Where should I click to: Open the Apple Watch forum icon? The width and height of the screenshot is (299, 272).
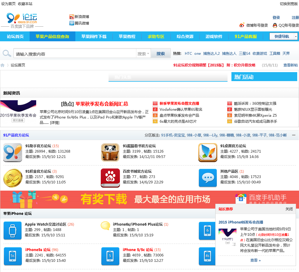click(13, 231)
